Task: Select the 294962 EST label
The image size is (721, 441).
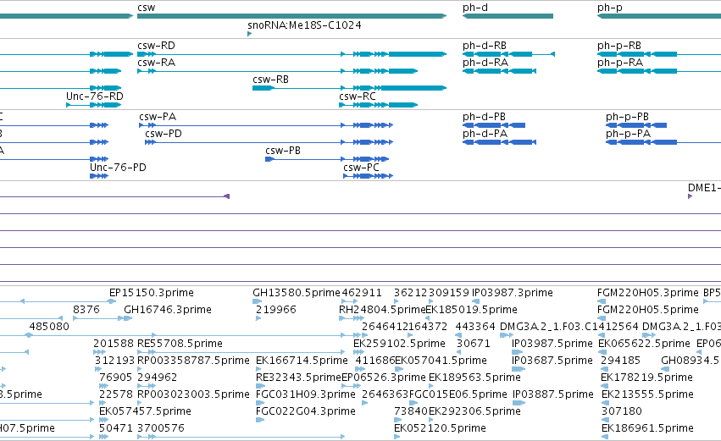Action: pos(158,378)
